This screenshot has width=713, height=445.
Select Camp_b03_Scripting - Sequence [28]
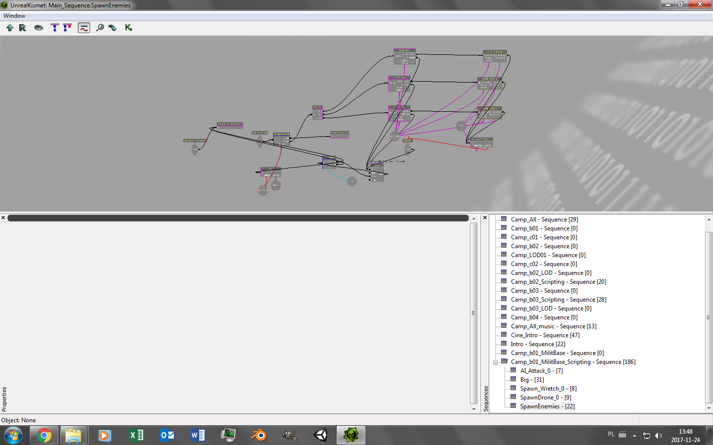point(559,300)
